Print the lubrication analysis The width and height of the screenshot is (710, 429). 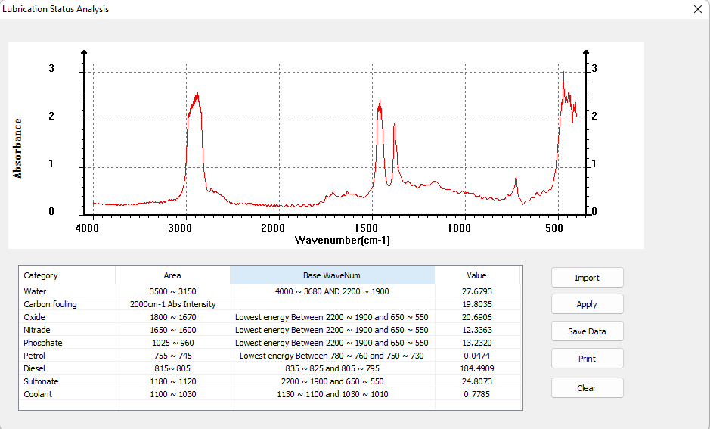click(x=587, y=359)
